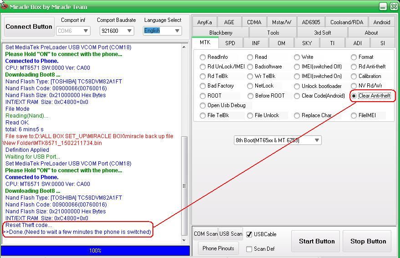The image size is (400, 258).
Task: Select the Format radio option
Action: pyautogui.click(x=354, y=57)
